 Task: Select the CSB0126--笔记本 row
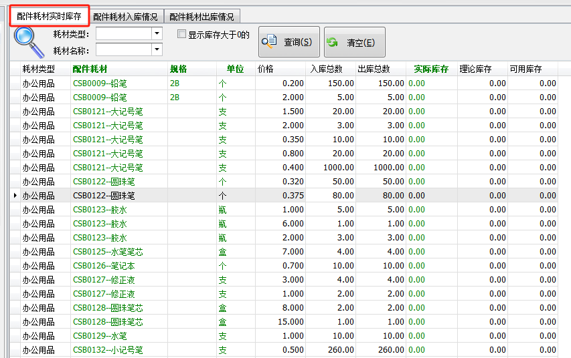click(x=284, y=266)
